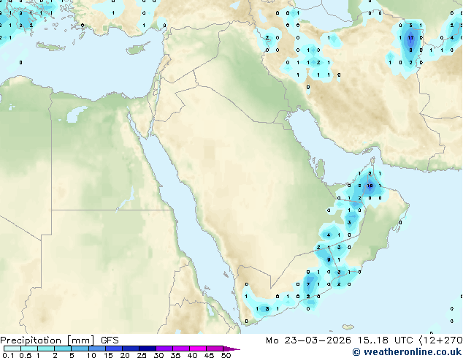This screenshot has width=463, height=358.
Task: Click the "8" value below the 17
Action: tap(410, 50)
